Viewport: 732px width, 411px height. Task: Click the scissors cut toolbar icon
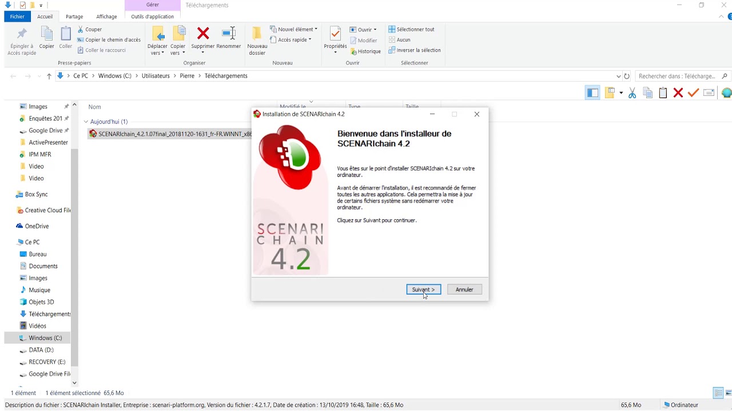632,93
